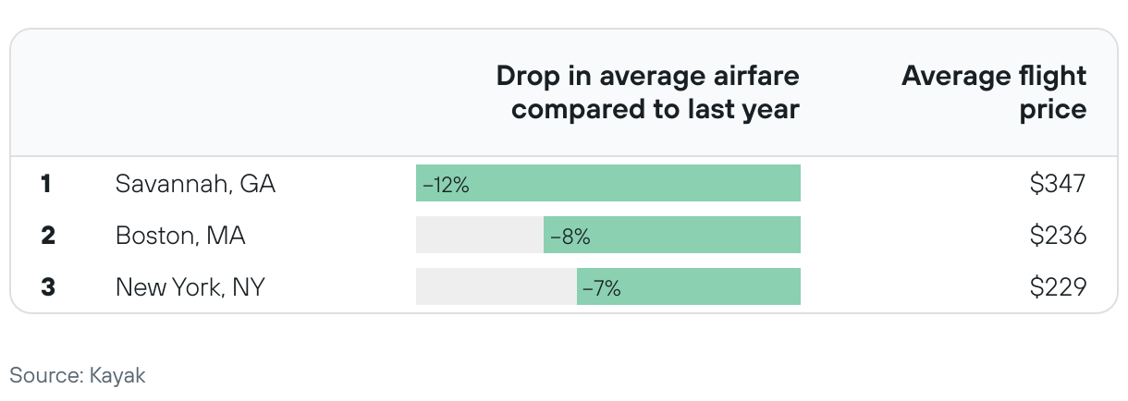Select the "Average flight price" column header

click(x=994, y=92)
